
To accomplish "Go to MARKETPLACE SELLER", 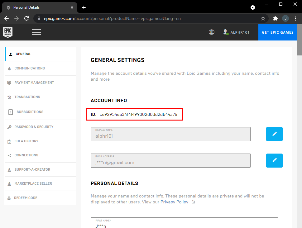I will [41, 183].
